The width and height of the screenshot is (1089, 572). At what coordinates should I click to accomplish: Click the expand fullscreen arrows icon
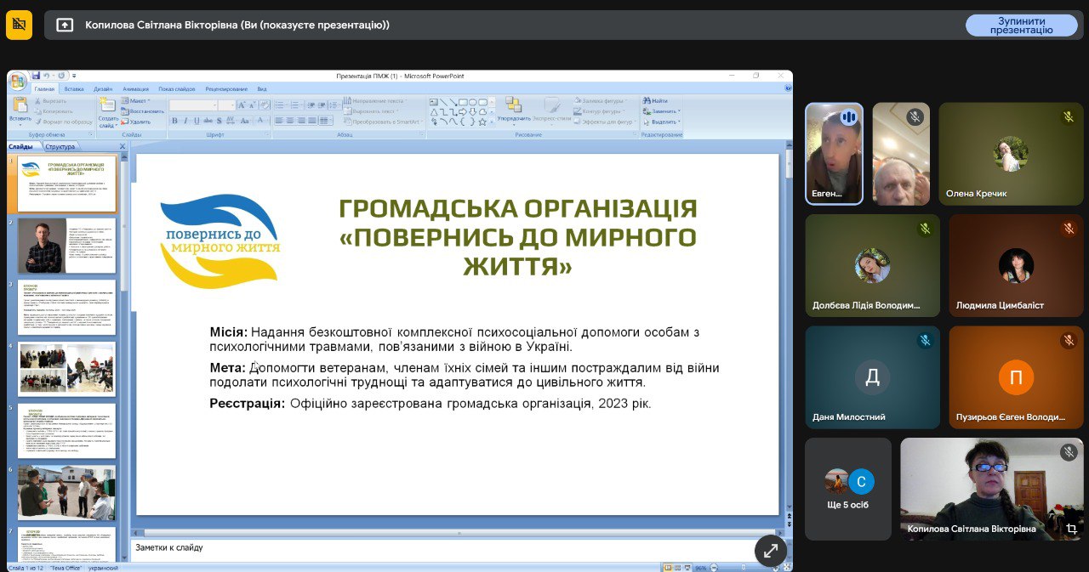[x=770, y=551]
